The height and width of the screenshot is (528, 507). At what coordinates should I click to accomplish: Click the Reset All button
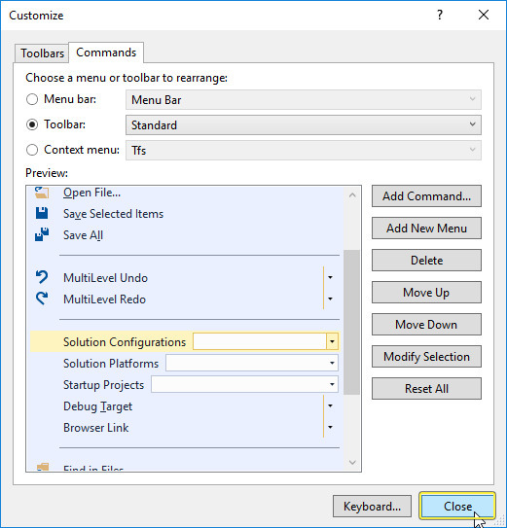tap(426, 388)
